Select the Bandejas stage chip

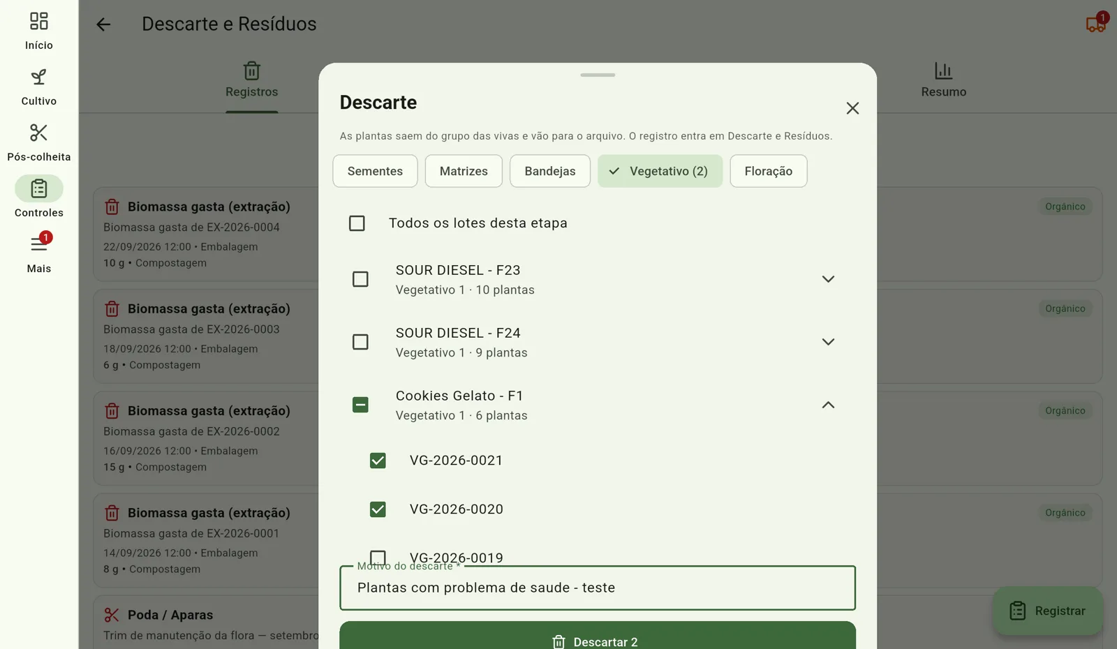click(x=550, y=171)
